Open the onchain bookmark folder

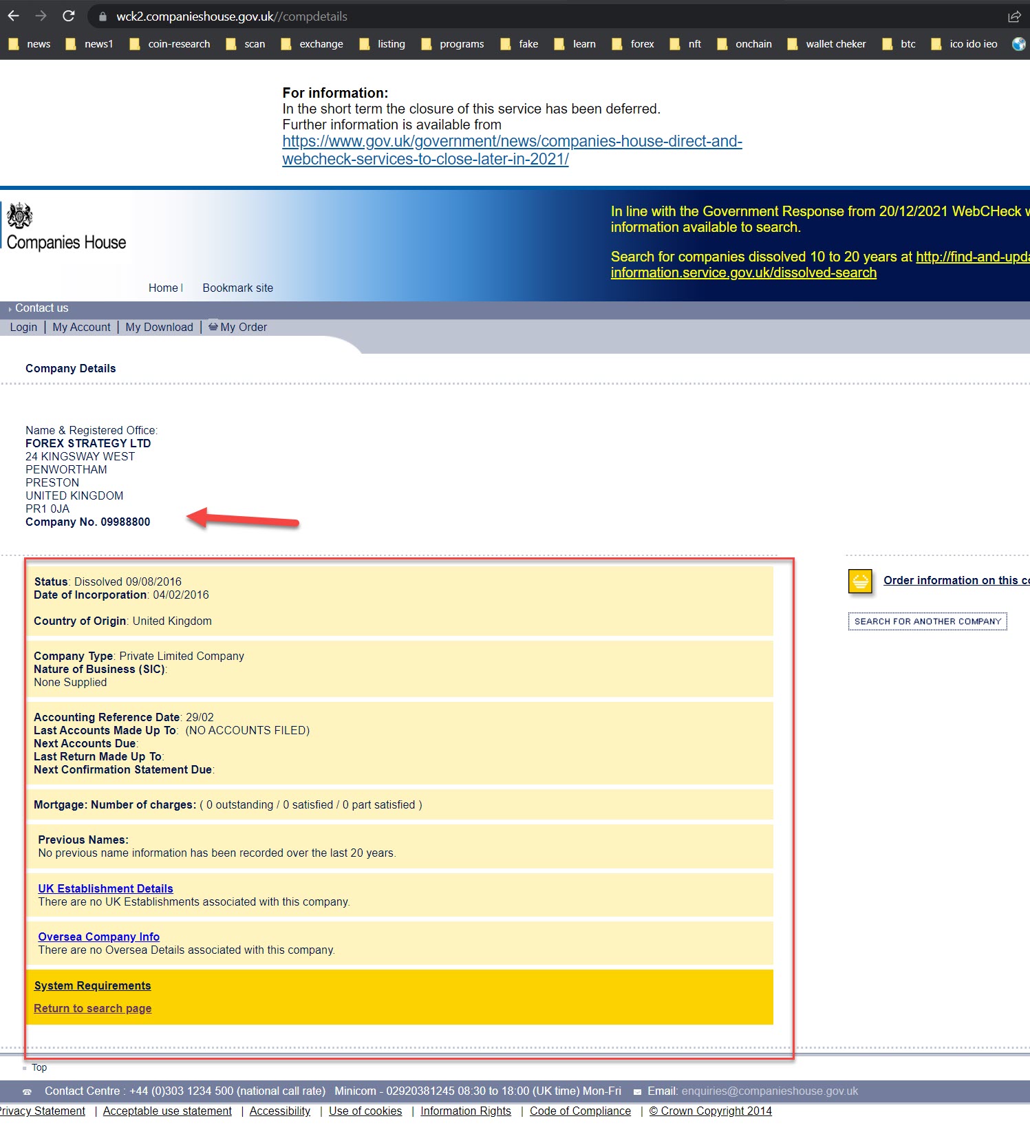pyautogui.click(x=744, y=44)
